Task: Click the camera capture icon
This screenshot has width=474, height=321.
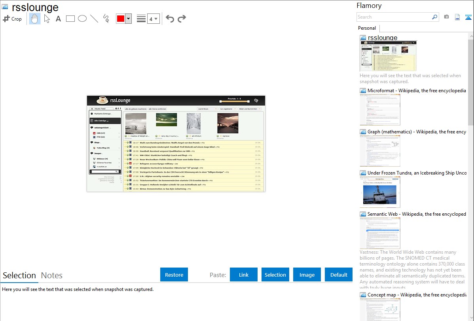Action: 446,17
